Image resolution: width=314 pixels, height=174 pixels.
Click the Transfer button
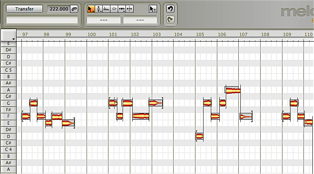(24, 9)
